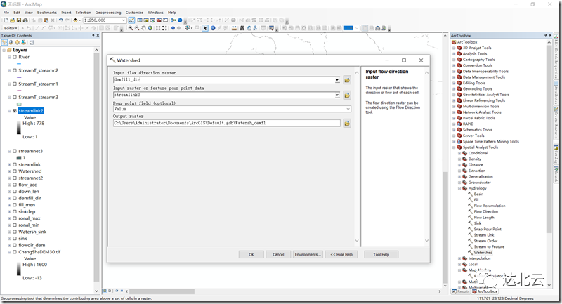562x304 pixels.
Task: Select the Select Elements arrow tool
Action: point(205,28)
